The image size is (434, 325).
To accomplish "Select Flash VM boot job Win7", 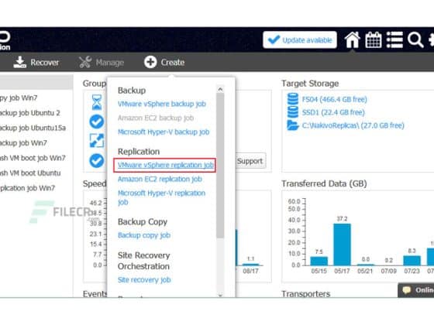I will (33, 158).
